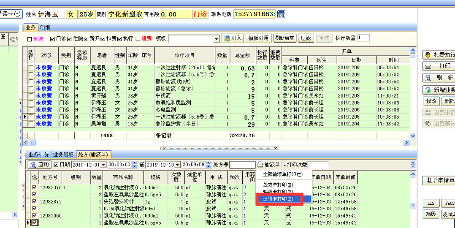Uncheck the 住院 filter checkbox
The height and width of the screenshot is (228, 455).
click(69, 38)
